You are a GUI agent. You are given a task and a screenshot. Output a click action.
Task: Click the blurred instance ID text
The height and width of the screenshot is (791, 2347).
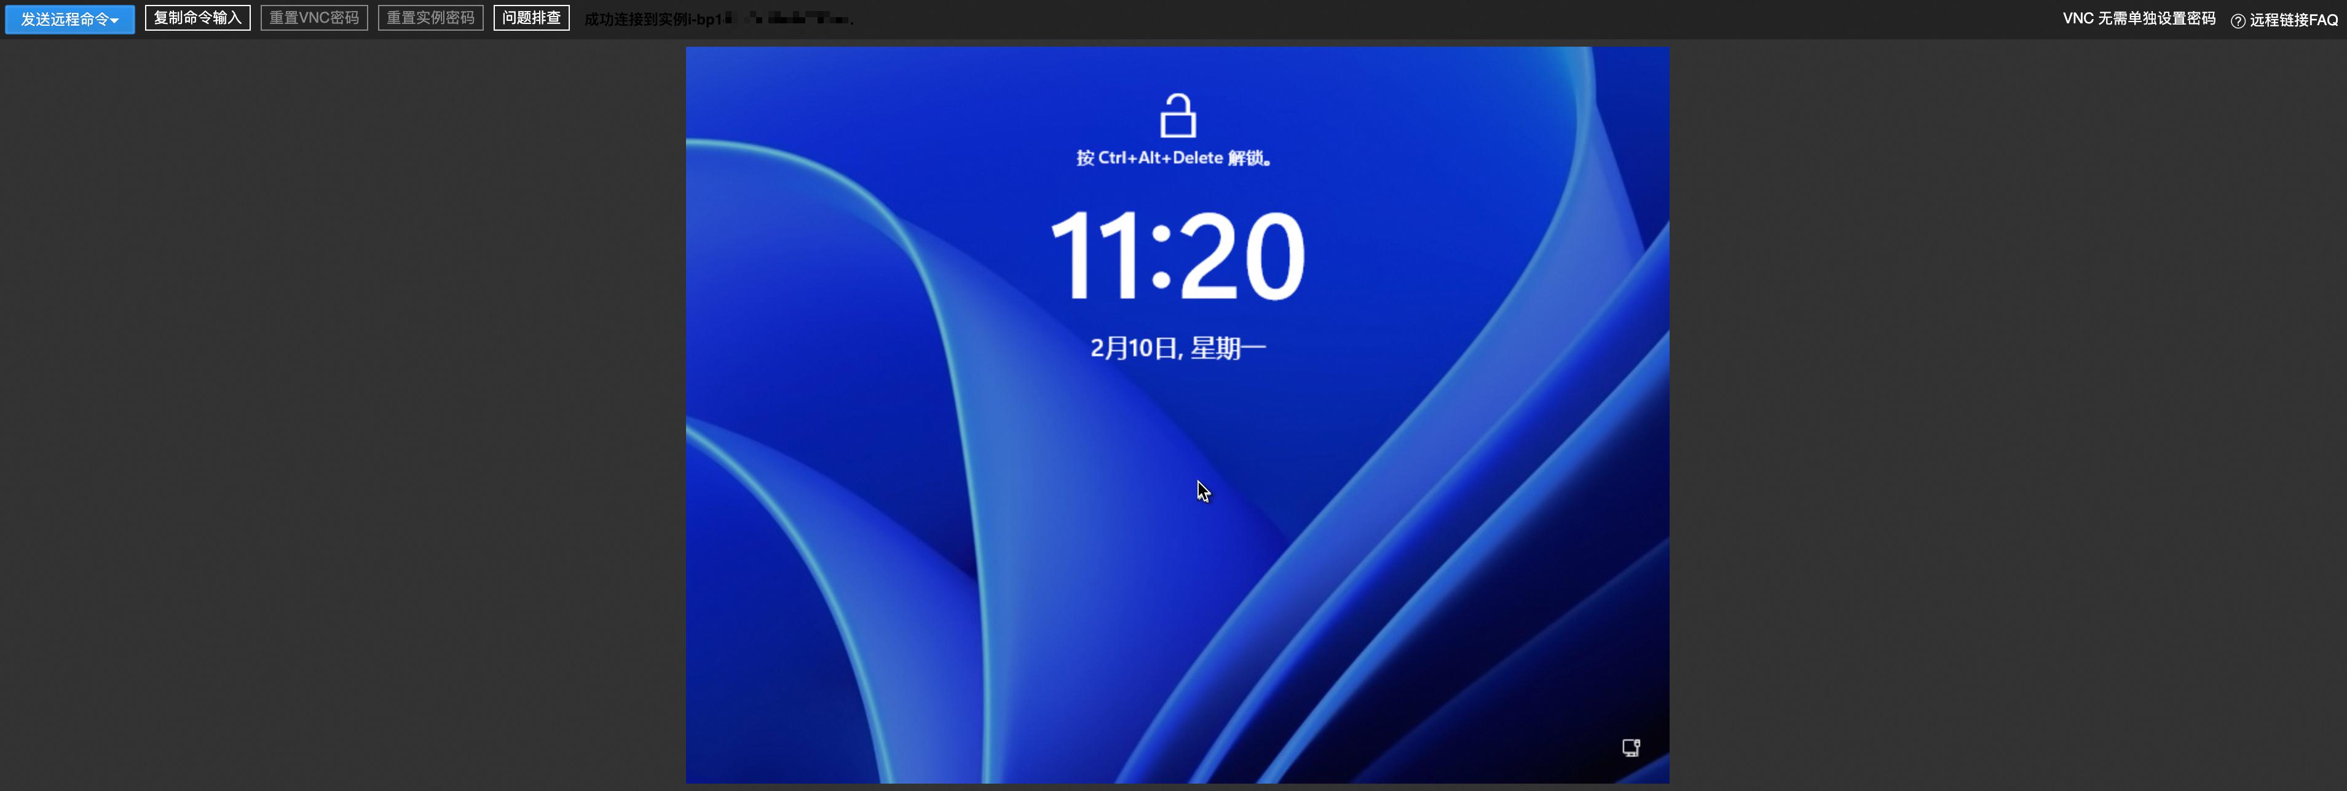(x=789, y=19)
